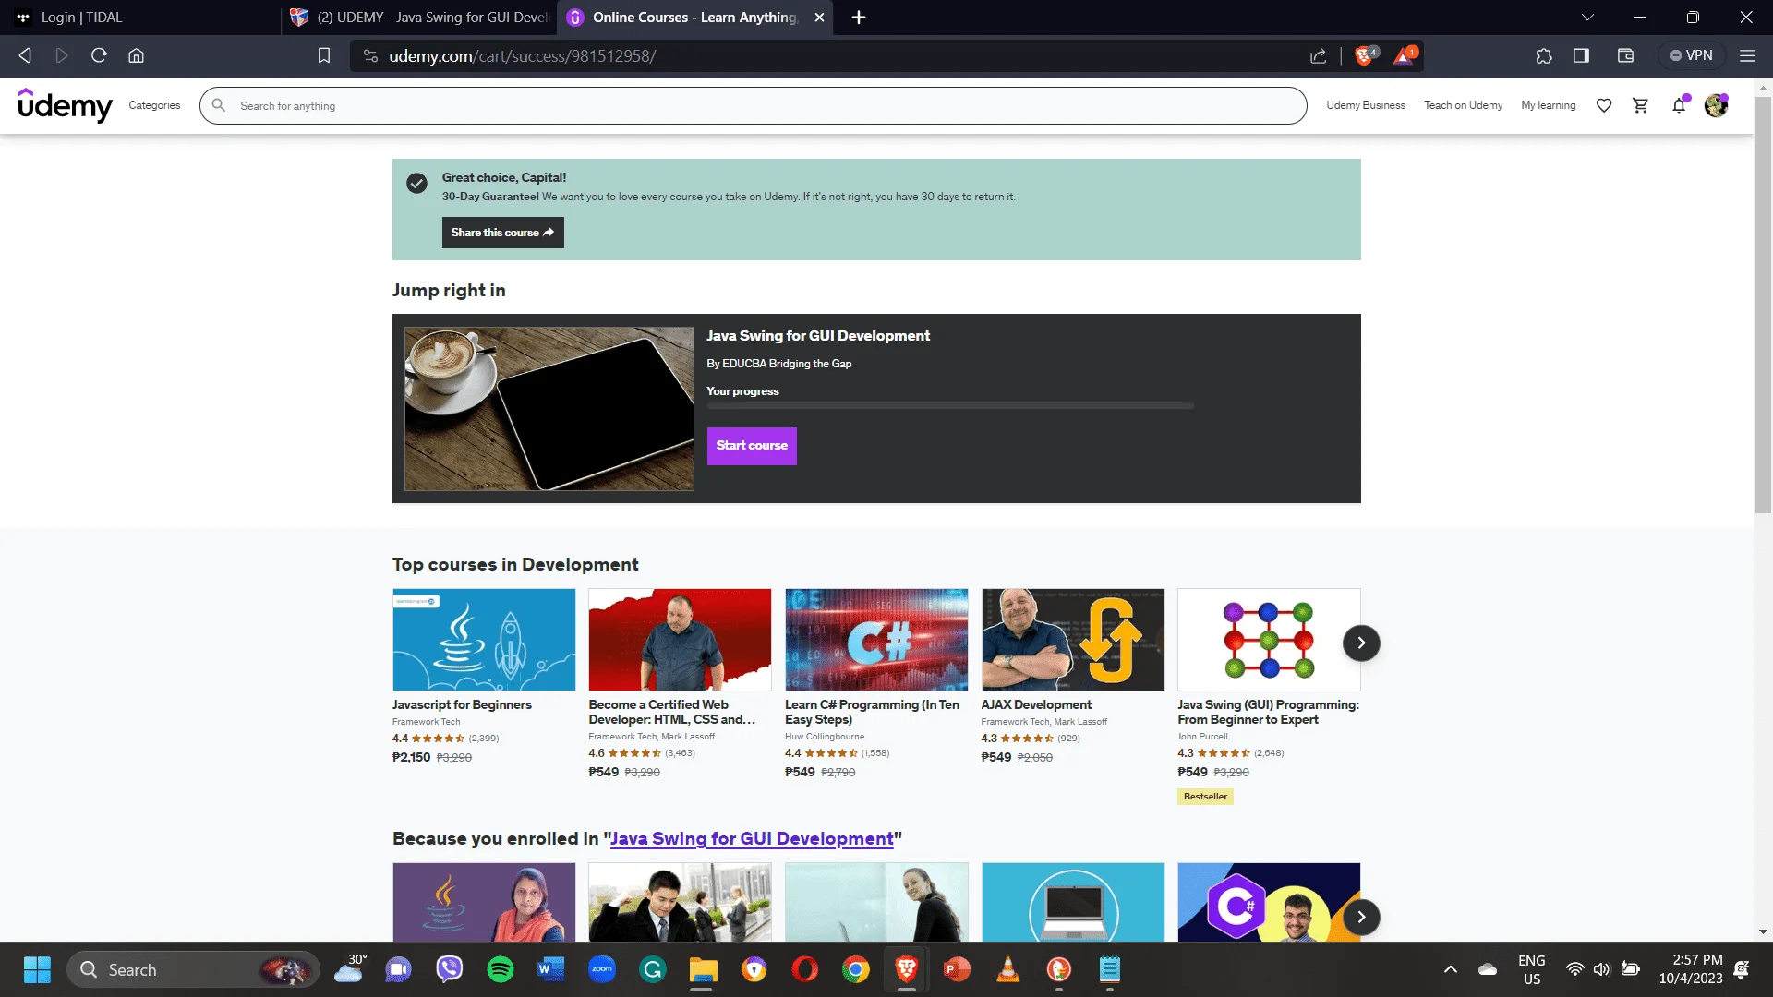Switch to the UDEMY Java Swing tab
1773x997 pixels.
tap(419, 18)
